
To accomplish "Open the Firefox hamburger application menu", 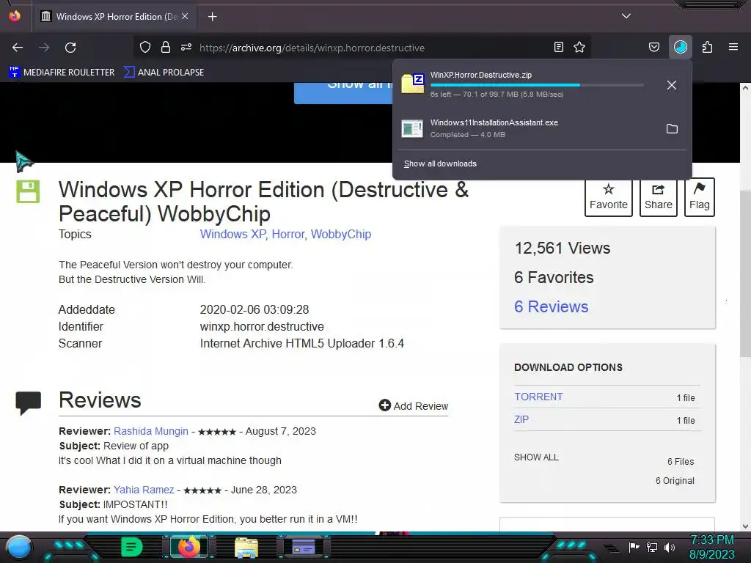I will [x=733, y=47].
